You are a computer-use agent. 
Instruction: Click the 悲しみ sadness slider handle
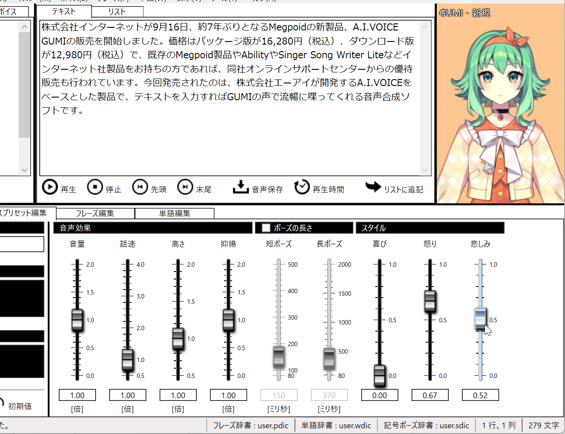tap(481, 318)
